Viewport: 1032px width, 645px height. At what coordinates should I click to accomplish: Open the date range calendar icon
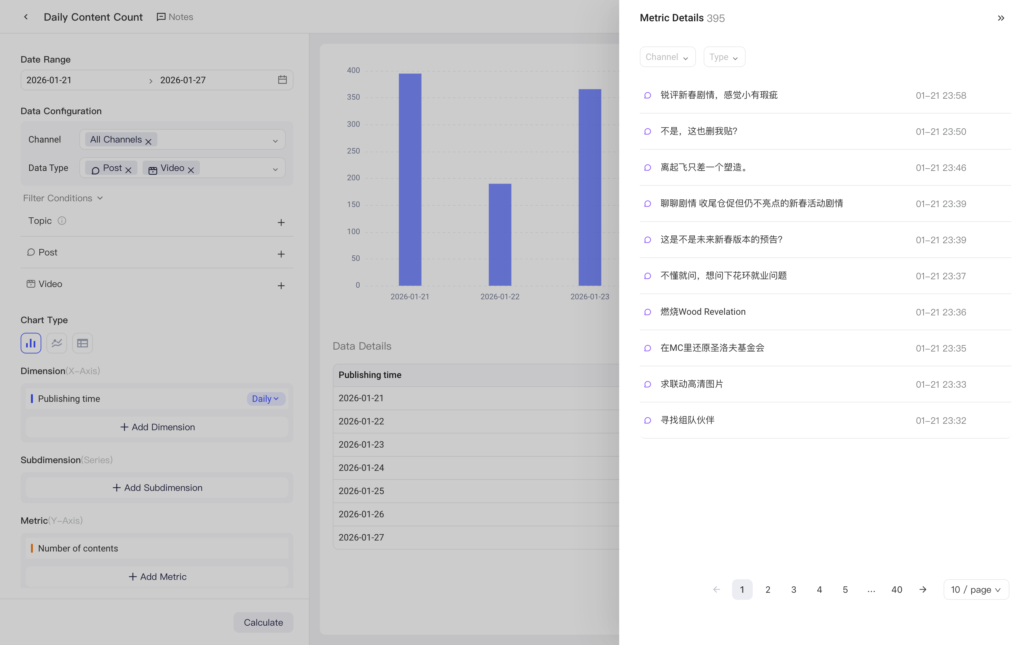282,80
